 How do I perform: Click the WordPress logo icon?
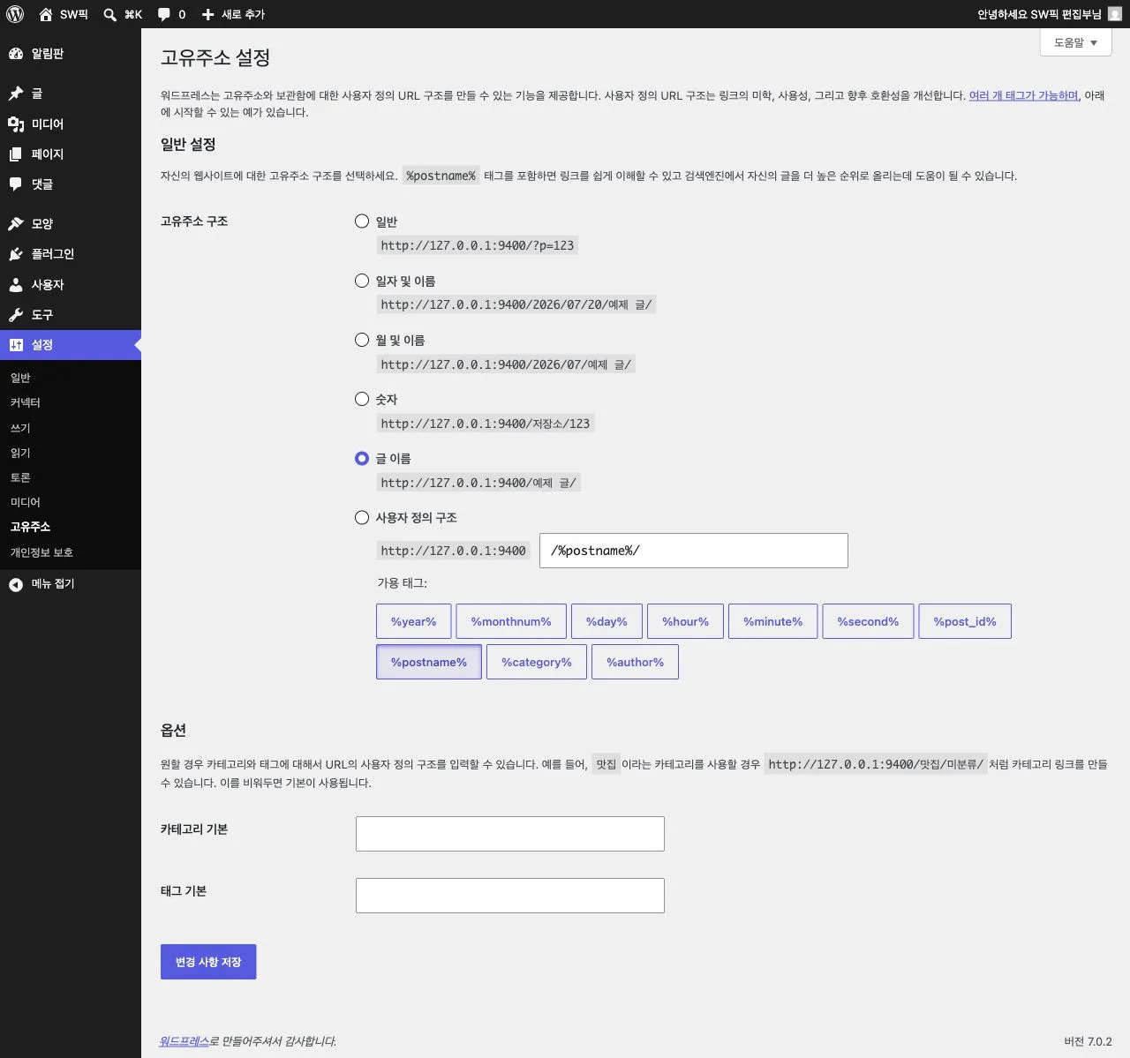(14, 14)
